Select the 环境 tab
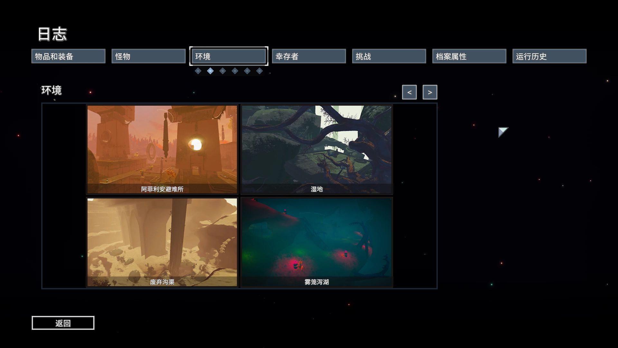 [229, 56]
